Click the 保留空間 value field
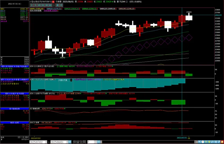224x144 pixels. click(91, 142)
